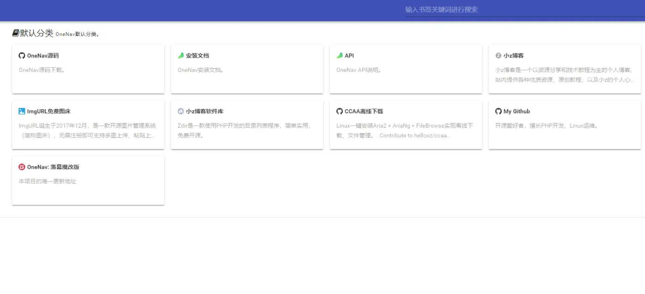Image resolution: width=645 pixels, height=294 pixels.
Task: Open the 安装文档 link
Action: pos(198,55)
